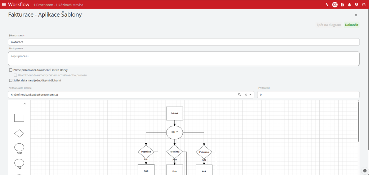Screen dimensions: 369x175
Task: Click the diagram canvas vertical scrollbar
Action: point(358,122)
